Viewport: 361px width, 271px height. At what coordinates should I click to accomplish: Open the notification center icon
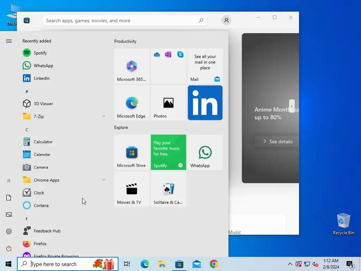pos(350,264)
